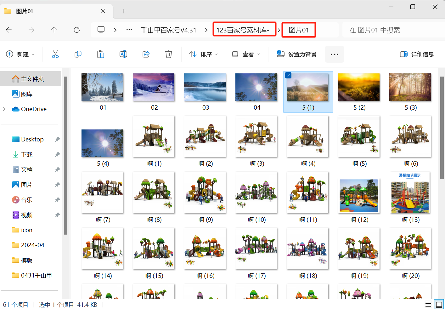
Task: Select the 啊 (13) 滑梯细节展示 thumbnail
Action: pyautogui.click(x=410, y=192)
